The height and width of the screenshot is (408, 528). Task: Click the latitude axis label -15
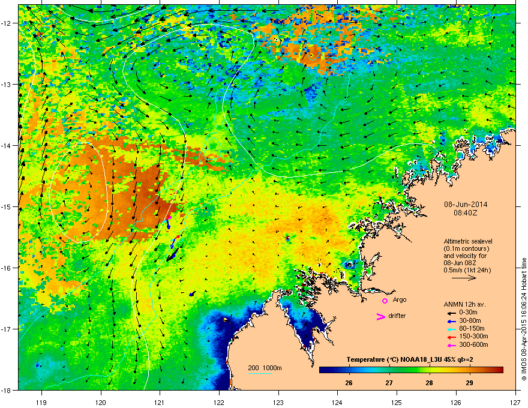coord(7,206)
